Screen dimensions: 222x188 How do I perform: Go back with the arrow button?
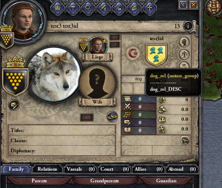(x=183, y=5)
